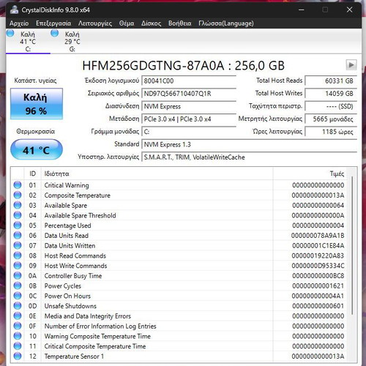The height and width of the screenshot is (366, 366).
Task: Click status orb of Power On Hours row
Action: coord(18,296)
